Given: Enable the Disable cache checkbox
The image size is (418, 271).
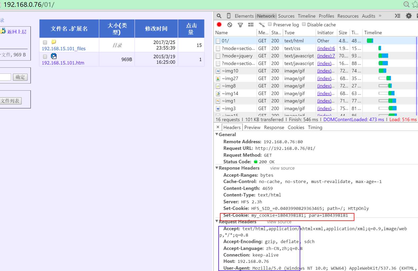Looking at the screenshot, I should tap(304, 24).
